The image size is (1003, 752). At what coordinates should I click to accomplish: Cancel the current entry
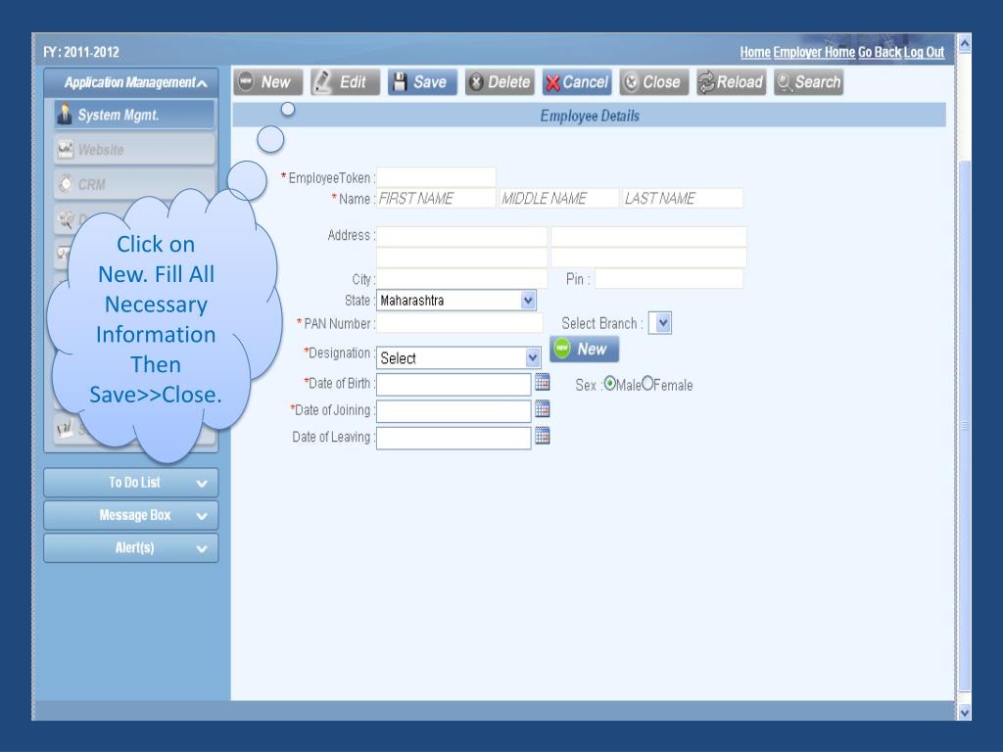point(577,82)
